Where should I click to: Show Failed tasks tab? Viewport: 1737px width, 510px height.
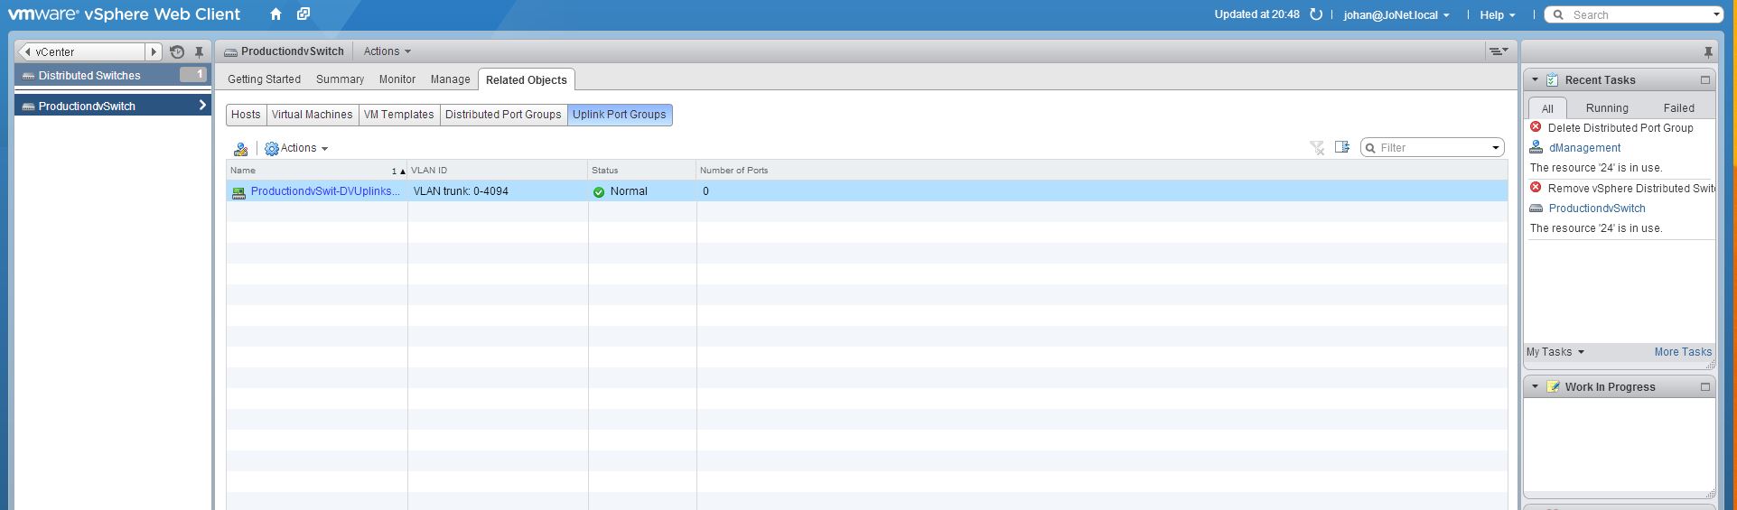coord(1679,108)
